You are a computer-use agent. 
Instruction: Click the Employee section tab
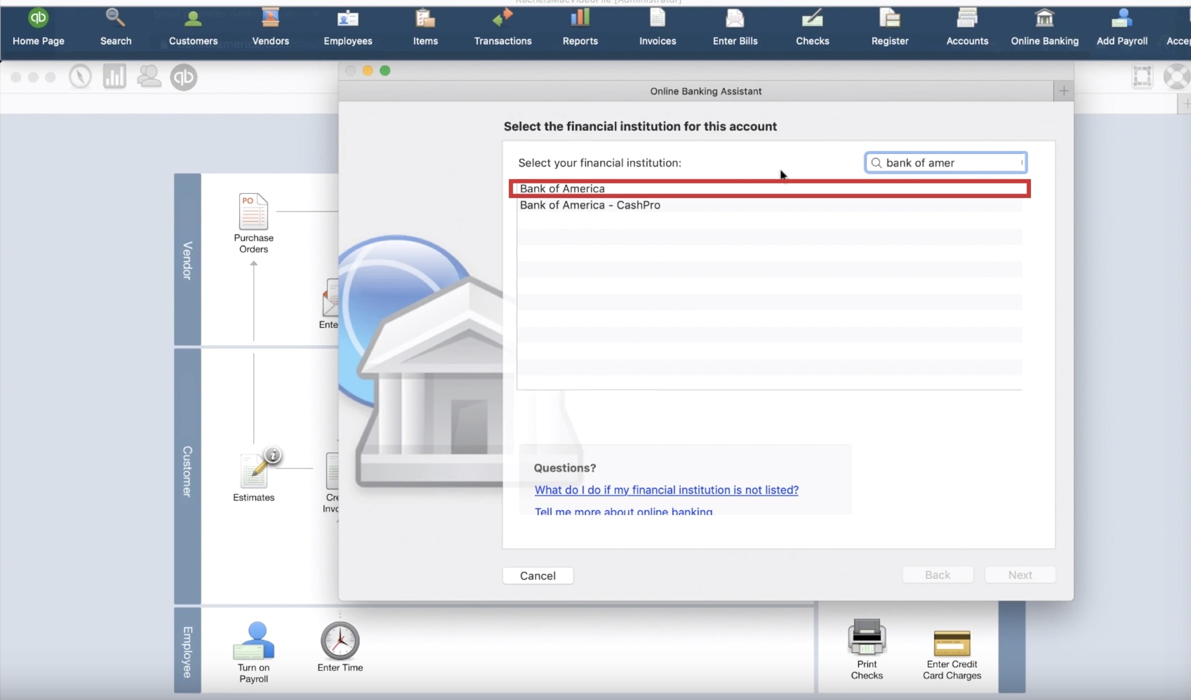click(x=187, y=651)
